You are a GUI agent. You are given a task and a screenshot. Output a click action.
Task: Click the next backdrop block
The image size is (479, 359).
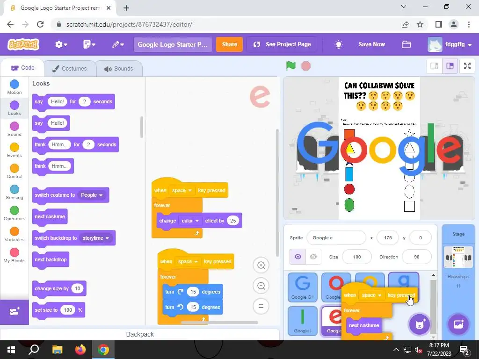tap(51, 260)
